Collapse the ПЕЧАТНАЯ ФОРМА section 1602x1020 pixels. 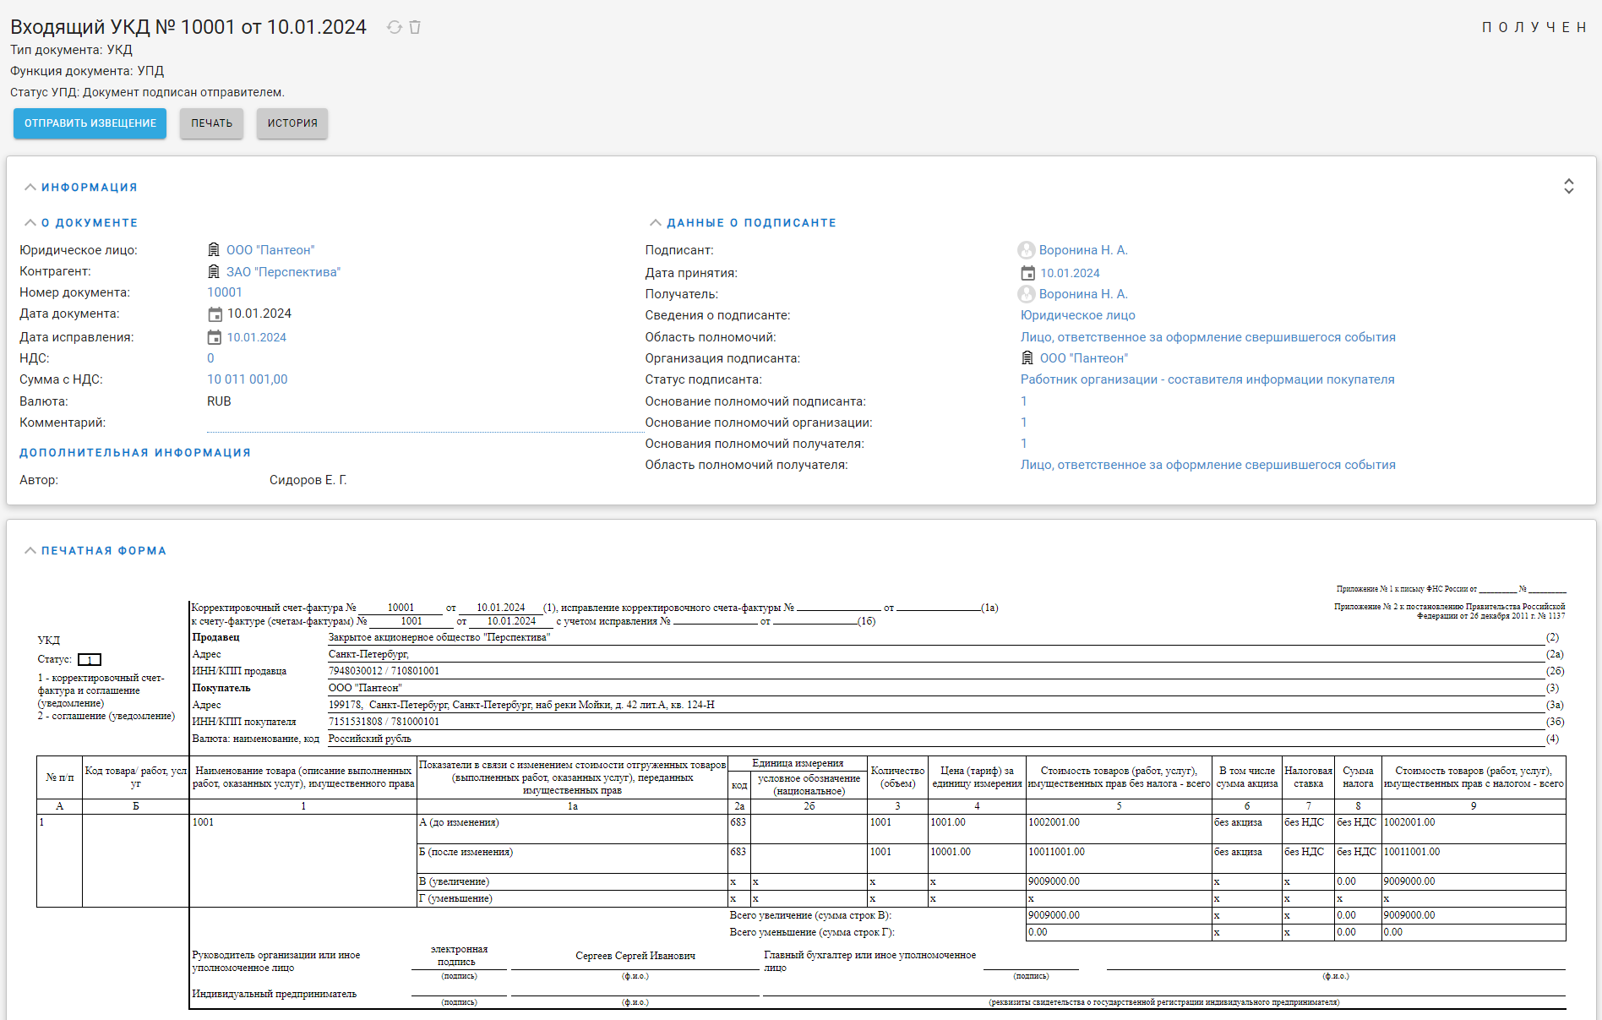click(x=30, y=551)
